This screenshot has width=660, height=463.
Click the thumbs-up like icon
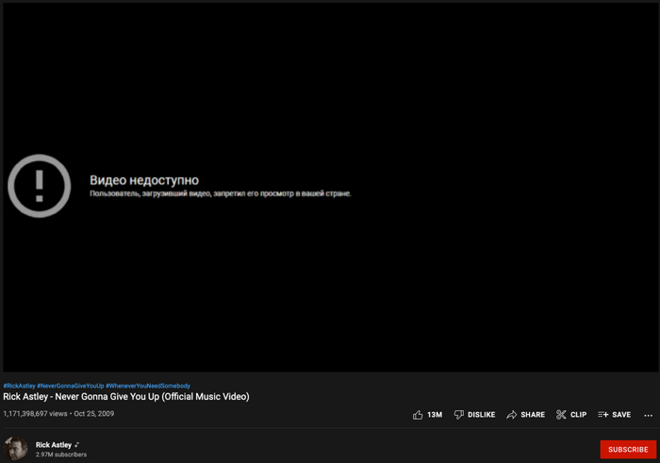[418, 415]
